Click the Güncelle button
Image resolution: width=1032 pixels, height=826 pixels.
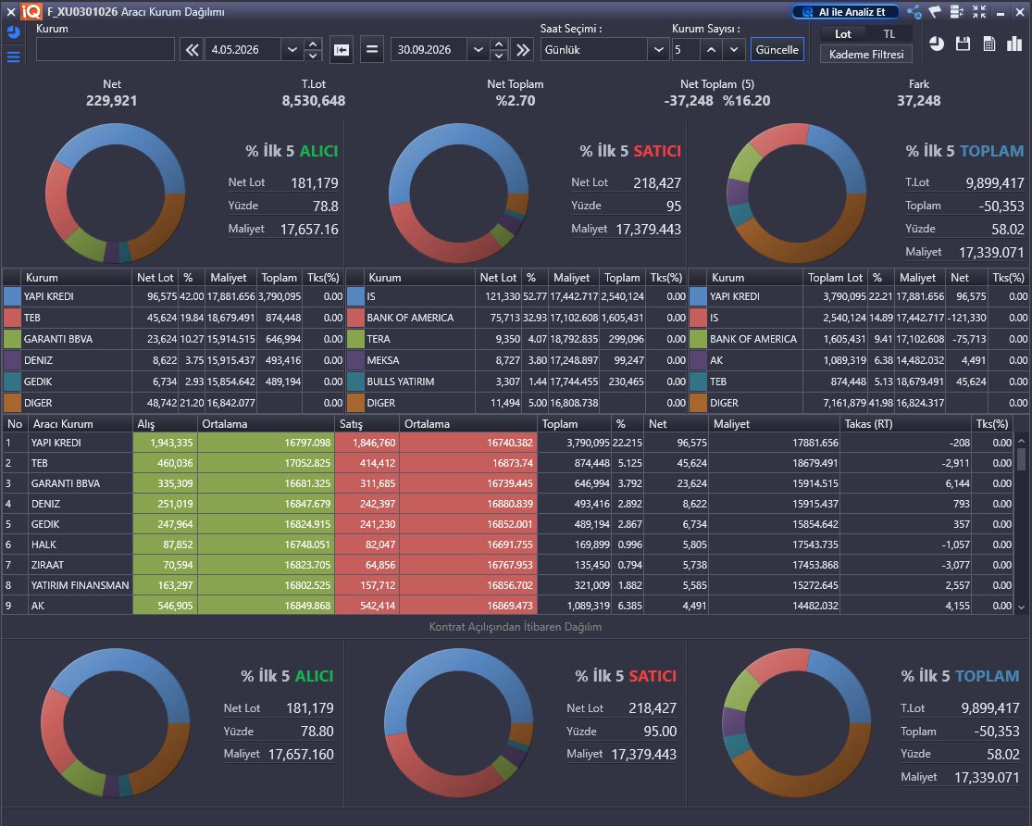777,49
